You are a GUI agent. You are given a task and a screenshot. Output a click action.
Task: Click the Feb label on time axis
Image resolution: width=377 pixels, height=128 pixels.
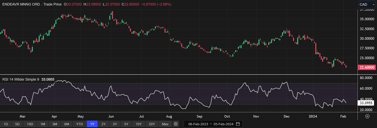click(343, 117)
